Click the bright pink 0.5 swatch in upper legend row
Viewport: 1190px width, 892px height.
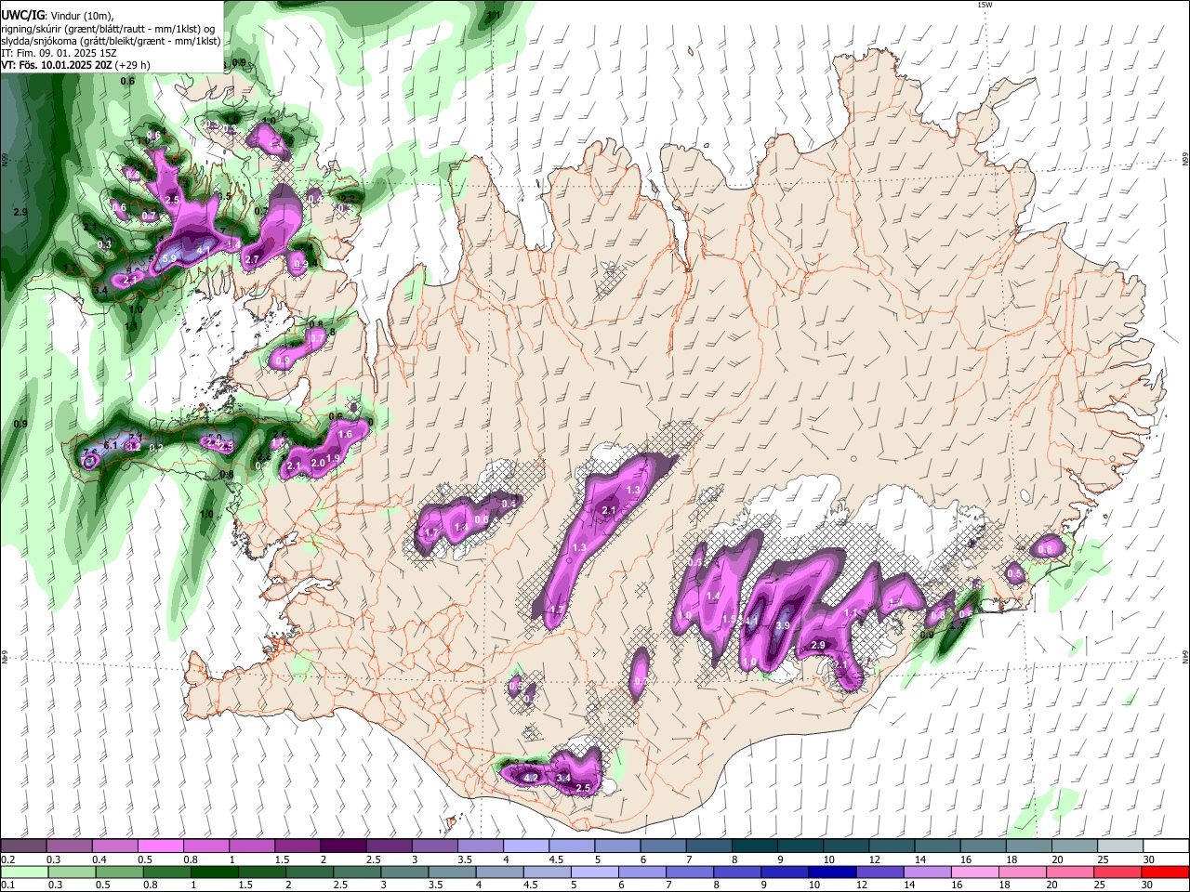point(160,846)
